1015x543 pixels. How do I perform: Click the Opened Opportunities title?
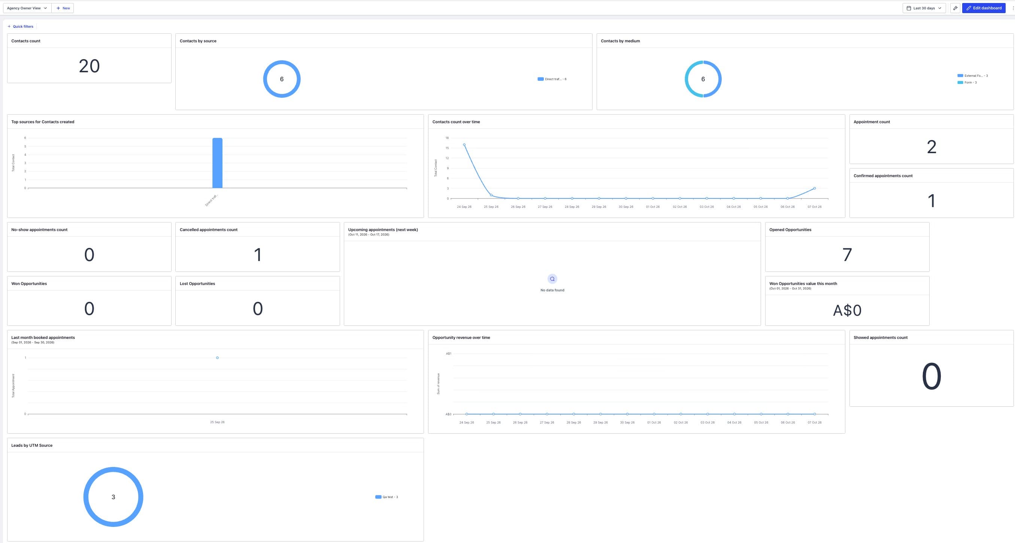click(x=790, y=230)
